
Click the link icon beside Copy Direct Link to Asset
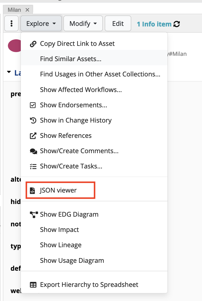(33, 44)
